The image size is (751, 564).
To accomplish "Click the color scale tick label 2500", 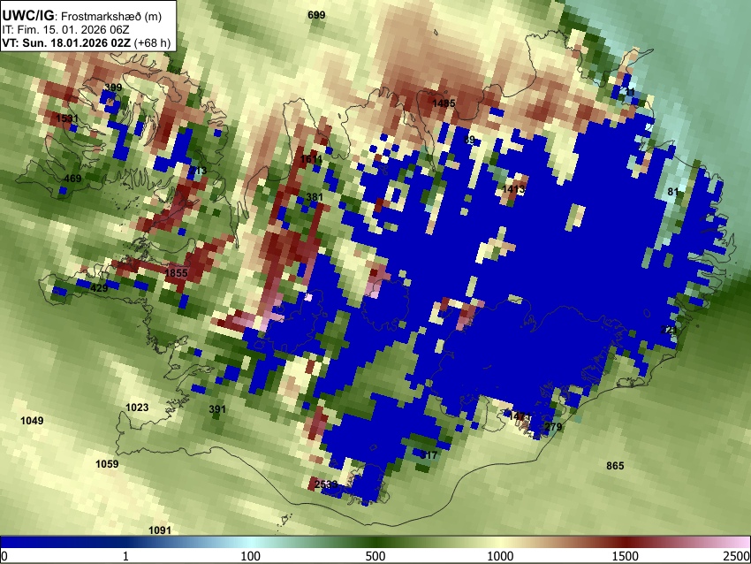I will 737,556.
